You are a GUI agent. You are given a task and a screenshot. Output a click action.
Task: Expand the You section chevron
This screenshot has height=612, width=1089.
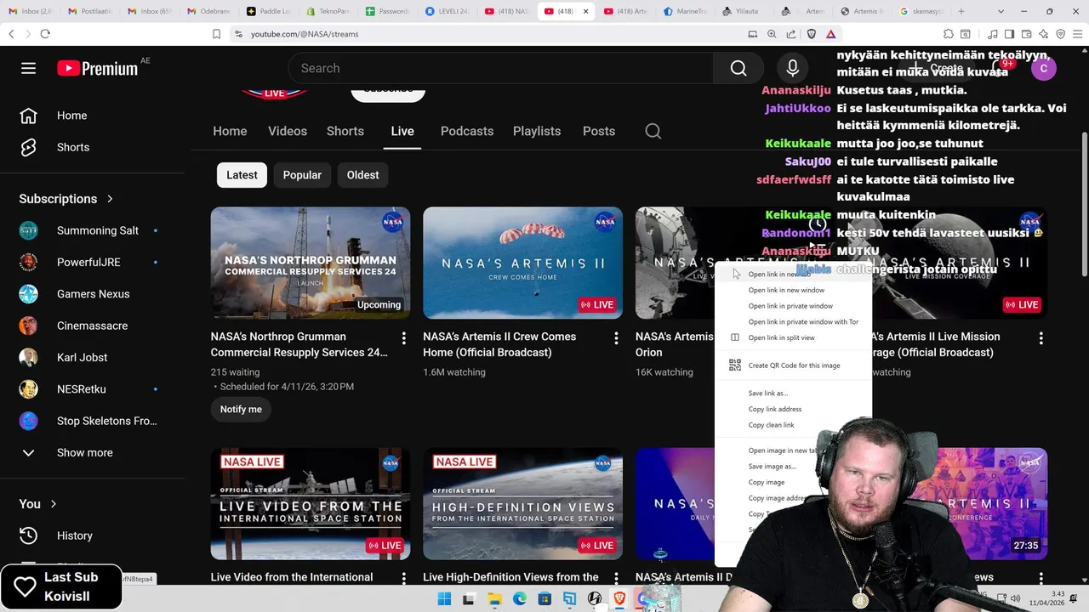point(54,504)
